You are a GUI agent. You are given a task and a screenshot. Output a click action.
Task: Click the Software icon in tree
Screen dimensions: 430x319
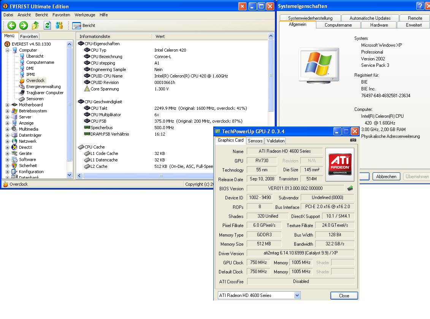coord(14,159)
